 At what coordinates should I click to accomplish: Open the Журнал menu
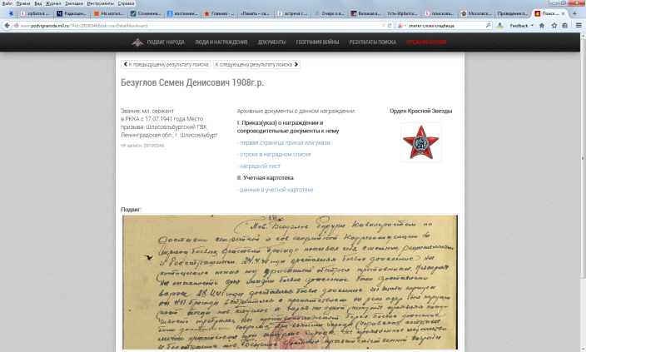point(53,3)
